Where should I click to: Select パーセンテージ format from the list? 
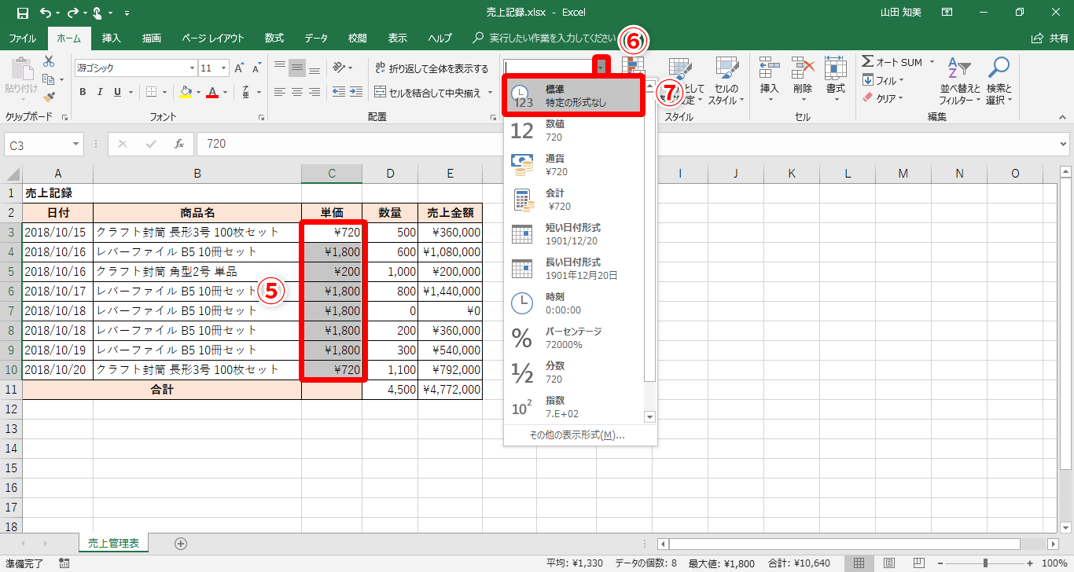pos(575,338)
